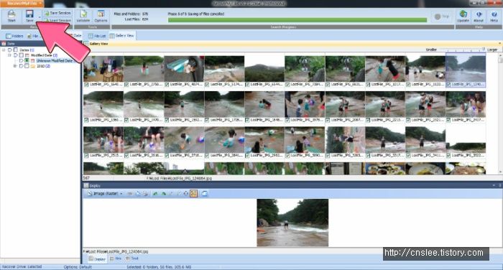Click the rotate left green arrow icon
503x270 pixels.
(156, 194)
